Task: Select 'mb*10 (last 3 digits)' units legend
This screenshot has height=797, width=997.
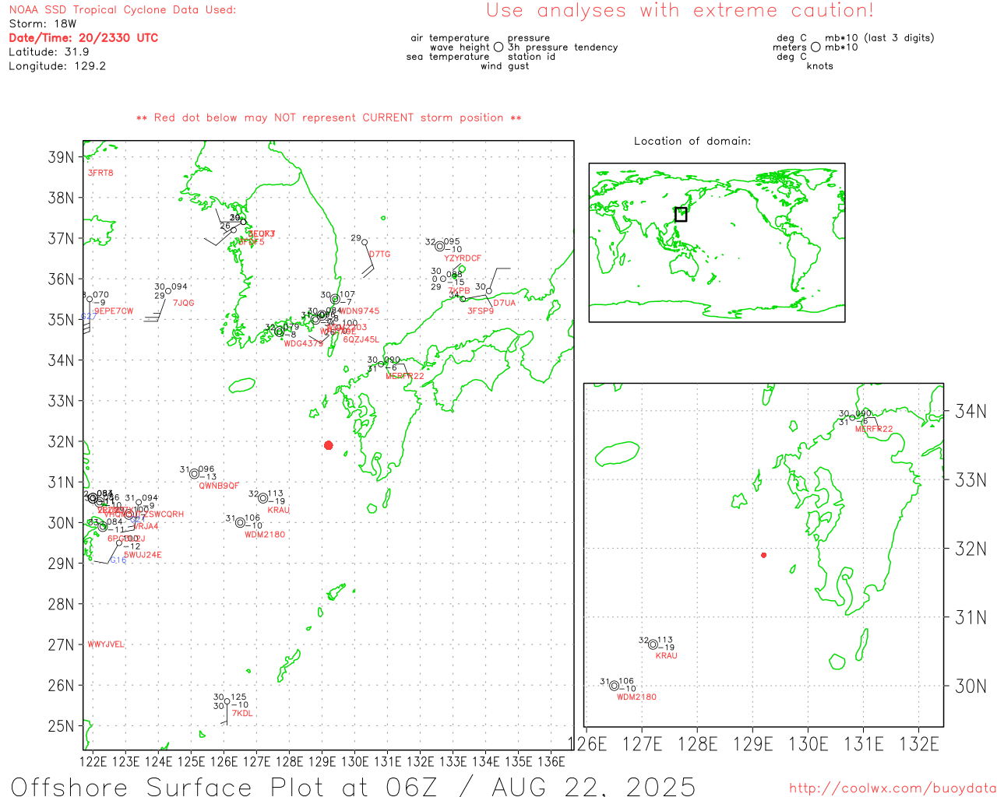Action: [x=879, y=38]
